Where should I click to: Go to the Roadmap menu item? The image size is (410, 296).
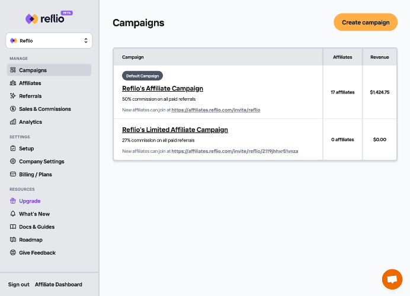(30, 240)
